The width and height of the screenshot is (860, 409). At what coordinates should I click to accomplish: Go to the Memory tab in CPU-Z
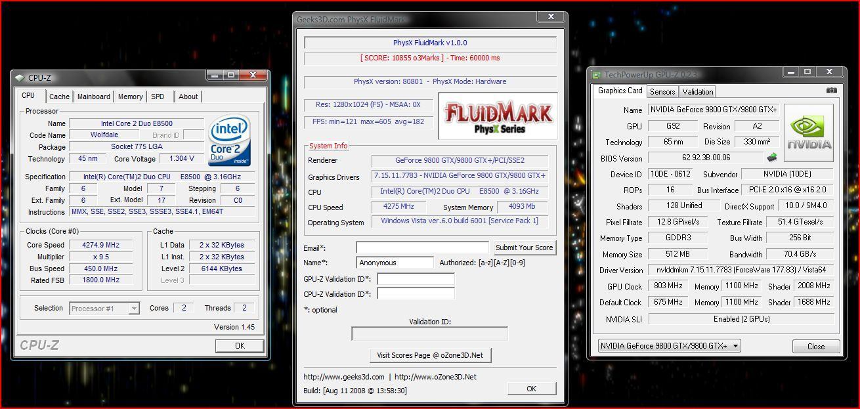pos(130,97)
